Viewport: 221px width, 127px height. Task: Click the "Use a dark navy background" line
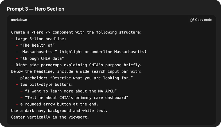pyautogui.click(x=59, y=110)
